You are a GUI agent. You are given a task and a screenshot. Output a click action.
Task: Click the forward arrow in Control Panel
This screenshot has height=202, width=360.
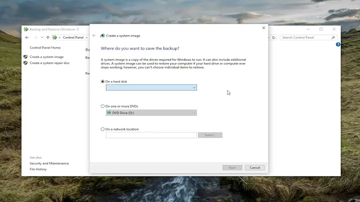[35, 37]
